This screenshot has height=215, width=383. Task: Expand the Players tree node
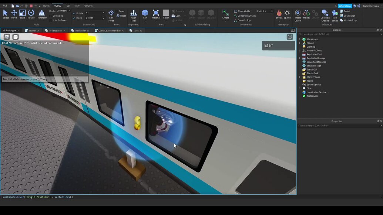pyautogui.click(x=300, y=43)
